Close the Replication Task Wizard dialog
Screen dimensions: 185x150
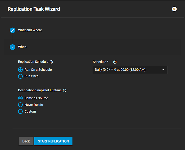coord(174,9)
